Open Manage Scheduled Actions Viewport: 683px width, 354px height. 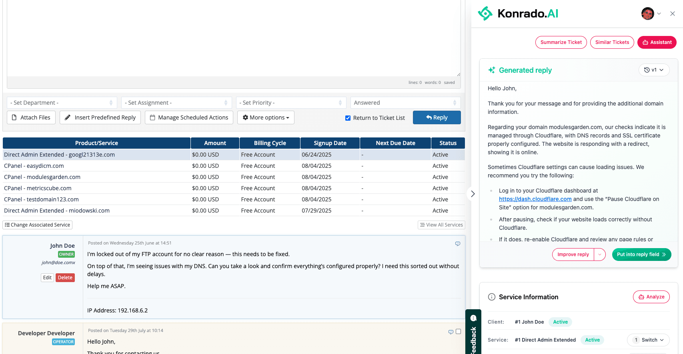point(189,117)
